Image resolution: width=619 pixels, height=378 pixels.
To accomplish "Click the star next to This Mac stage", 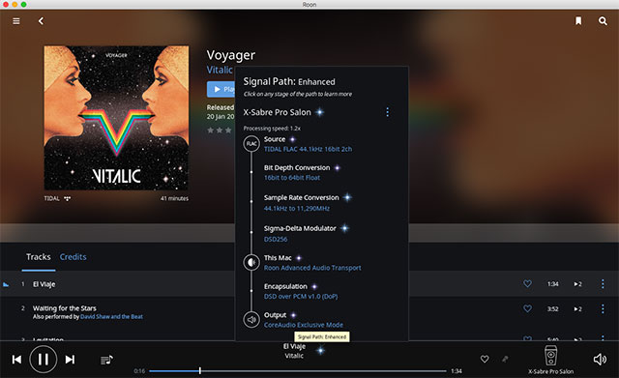I will (299, 258).
